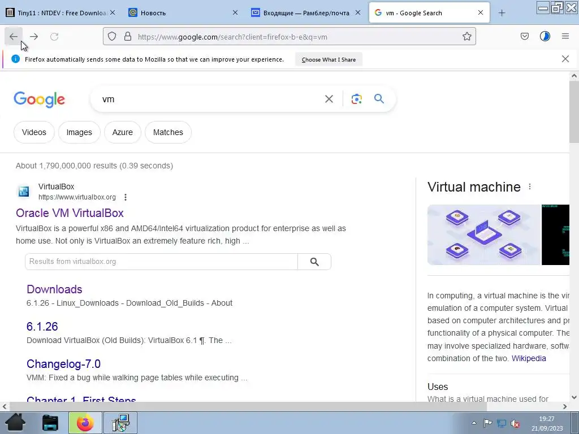Click the blue info icon in the notification bar
The width and height of the screenshot is (579, 434).
coord(15,59)
